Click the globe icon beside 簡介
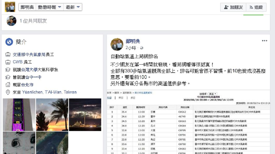Image resolution: width=275 pixels, height=154 pixels. tap(9, 42)
